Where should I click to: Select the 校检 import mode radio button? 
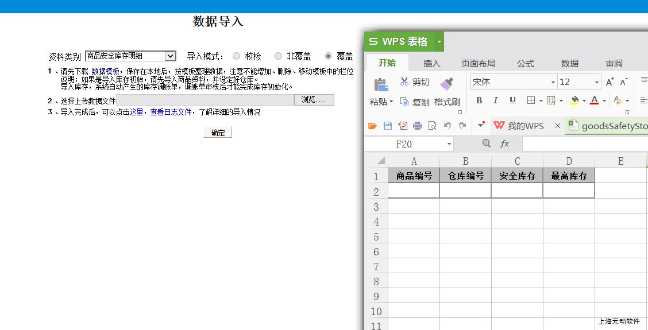point(236,56)
